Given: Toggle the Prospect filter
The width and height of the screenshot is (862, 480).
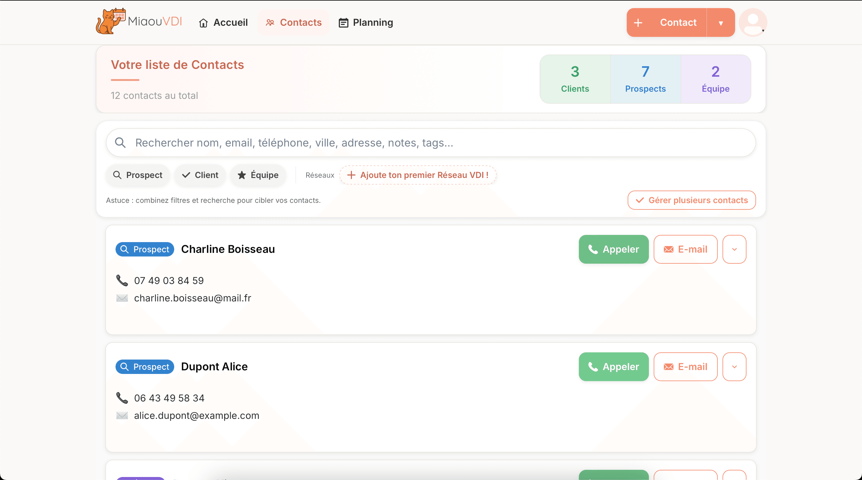Looking at the screenshot, I should [x=138, y=175].
